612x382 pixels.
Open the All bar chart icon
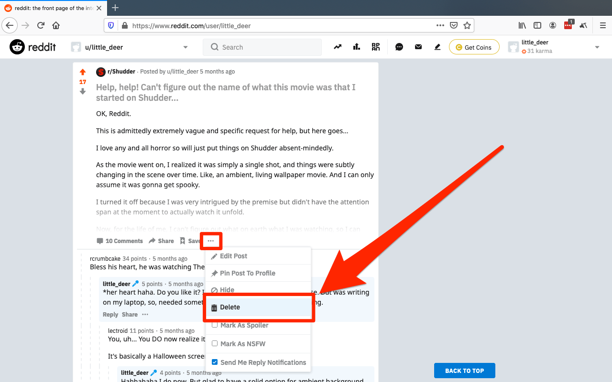pos(357,47)
